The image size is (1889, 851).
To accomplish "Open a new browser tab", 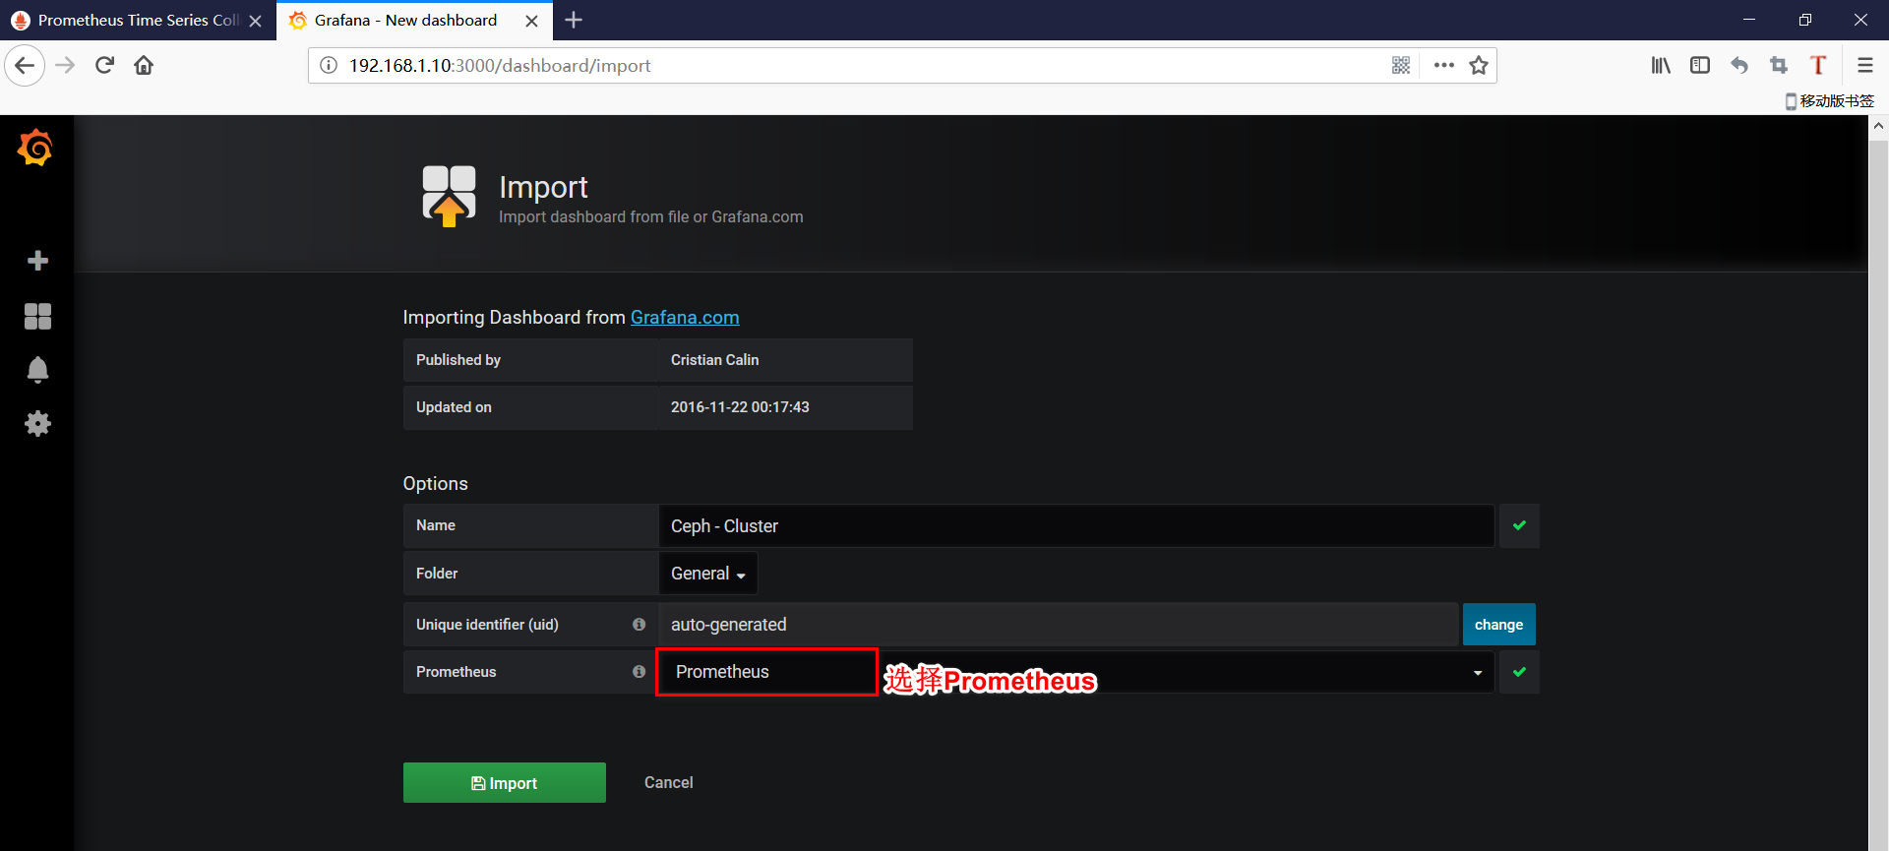I will (x=574, y=21).
